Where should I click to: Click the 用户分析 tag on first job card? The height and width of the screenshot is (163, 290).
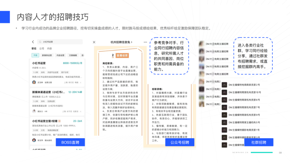(x=64, y=72)
